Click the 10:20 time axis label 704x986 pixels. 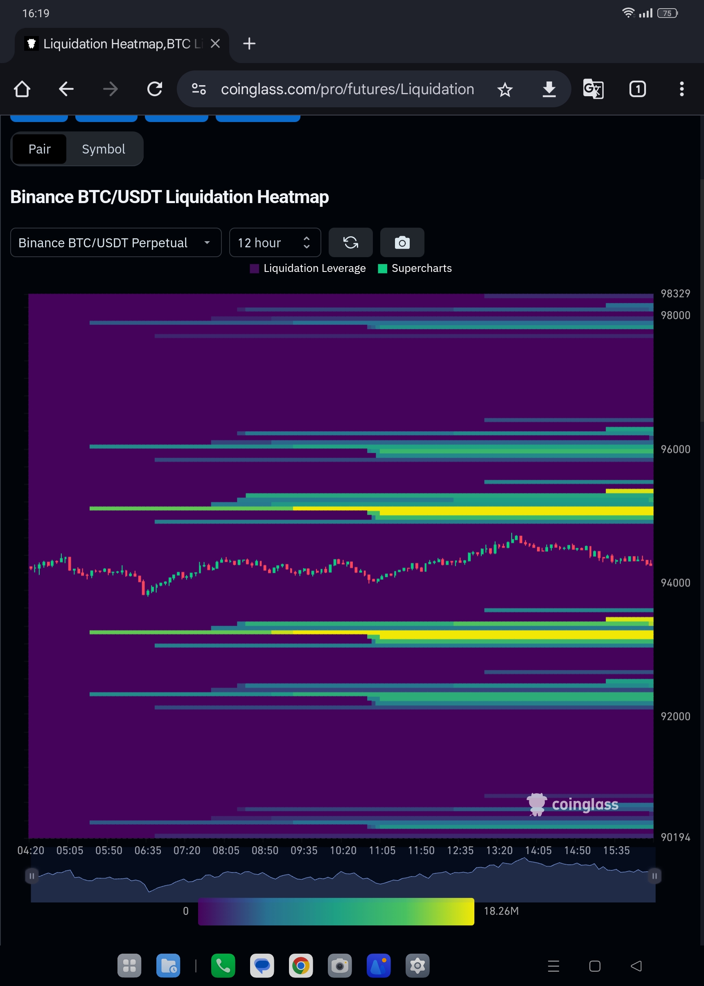343,850
